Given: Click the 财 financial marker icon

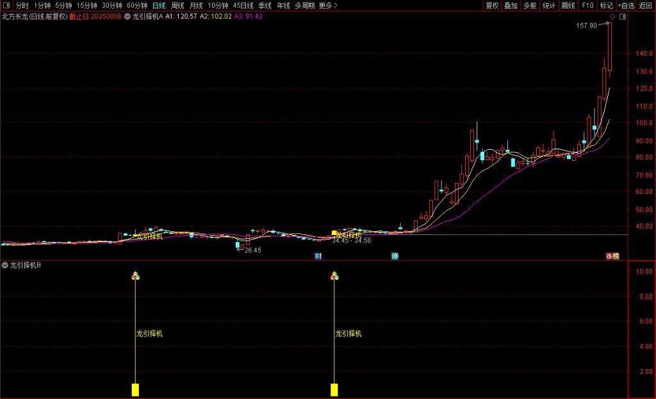Looking at the screenshot, I should [x=318, y=256].
